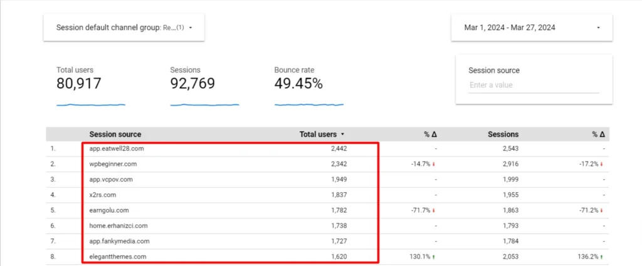Open Session default channel group dropdown
The width and height of the screenshot is (642, 266).
pos(124,28)
